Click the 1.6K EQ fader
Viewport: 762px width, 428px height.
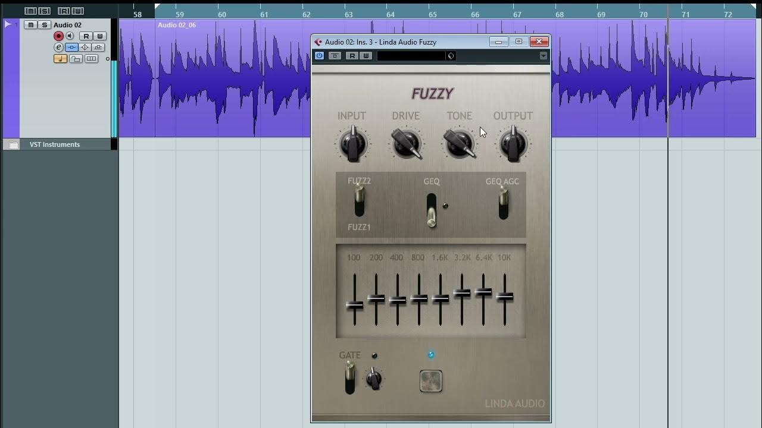click(441, 298)
